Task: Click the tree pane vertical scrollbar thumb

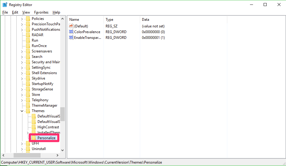Action: tap(62, 114)
